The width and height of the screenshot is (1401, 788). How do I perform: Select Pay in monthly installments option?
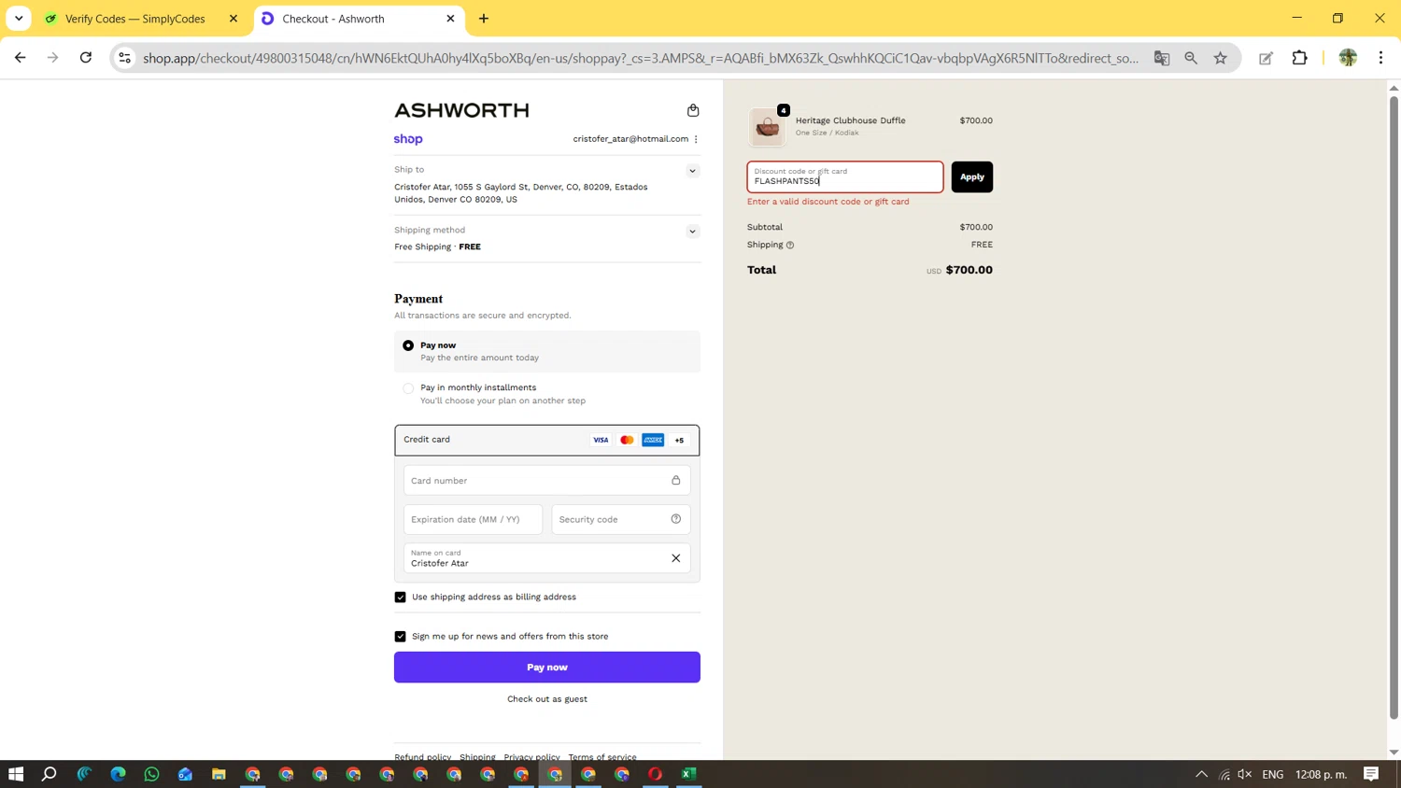408,388
